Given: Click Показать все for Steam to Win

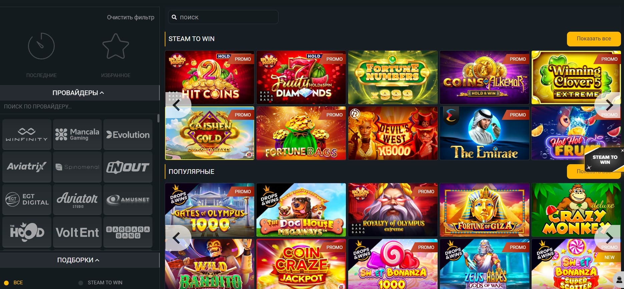Looking at the screenshot, I should [x=594, y=39].
